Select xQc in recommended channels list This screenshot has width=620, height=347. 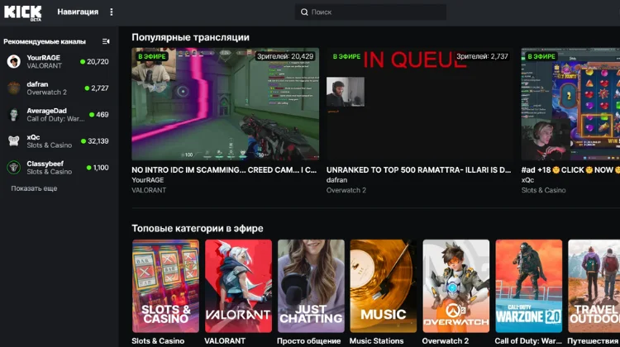click(58, 141)
